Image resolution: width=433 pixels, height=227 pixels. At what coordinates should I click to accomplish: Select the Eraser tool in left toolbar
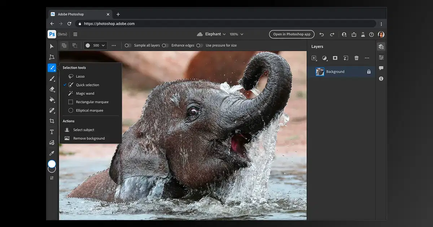coord(52,89)
